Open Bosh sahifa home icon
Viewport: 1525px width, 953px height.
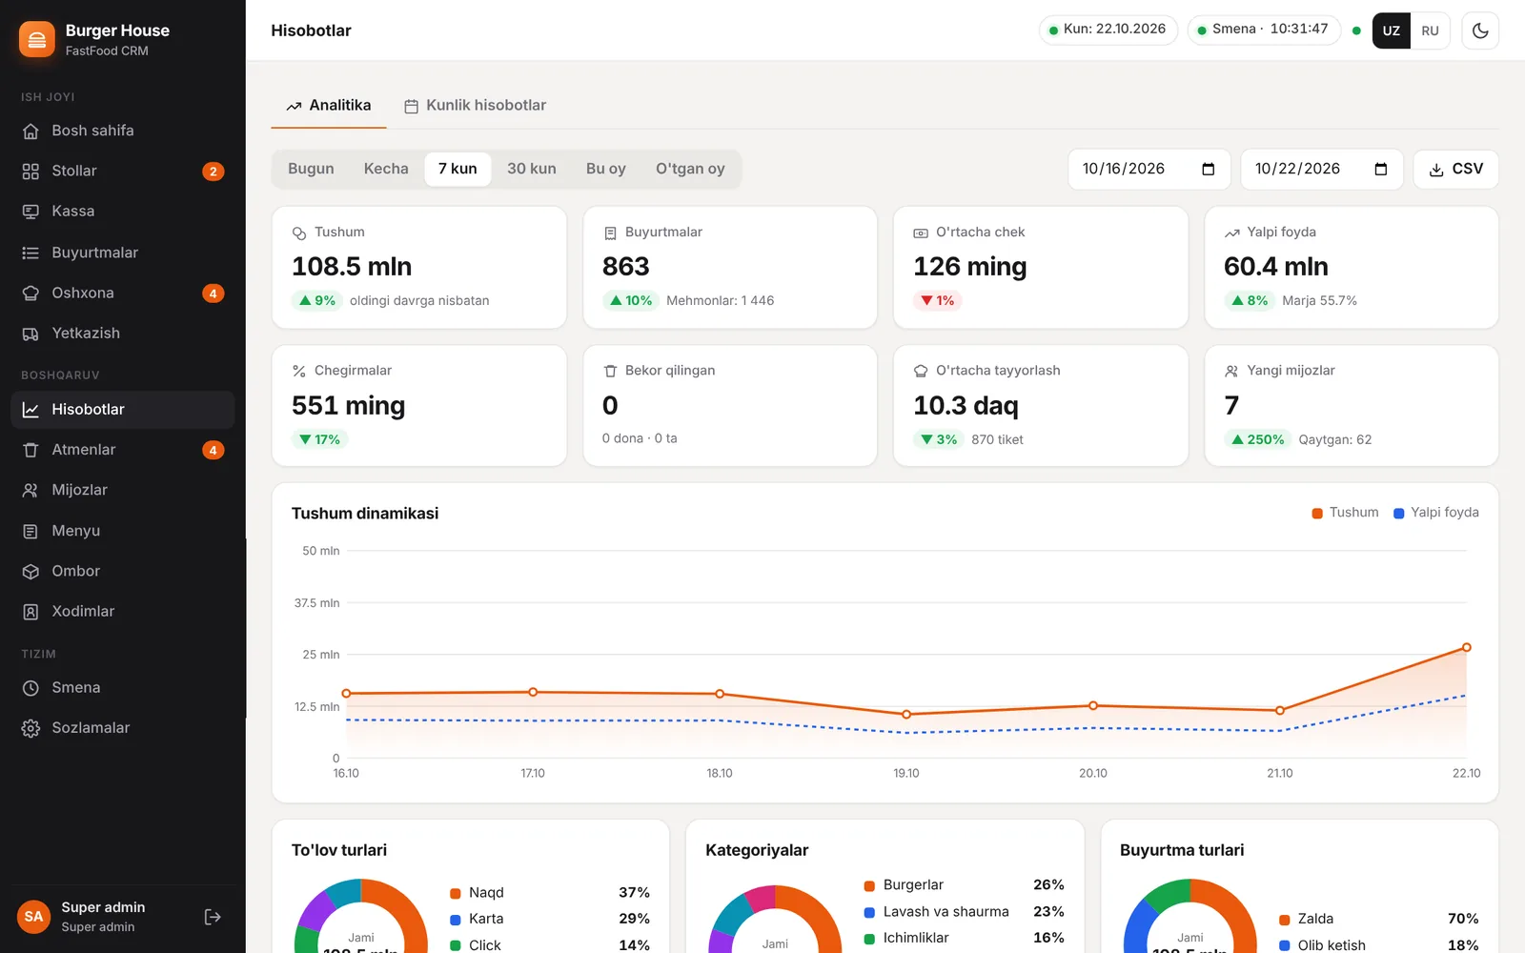[x=30, y=132]
